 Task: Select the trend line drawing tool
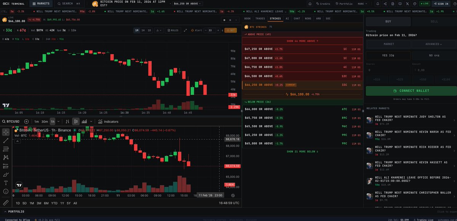tap(6, 141)
